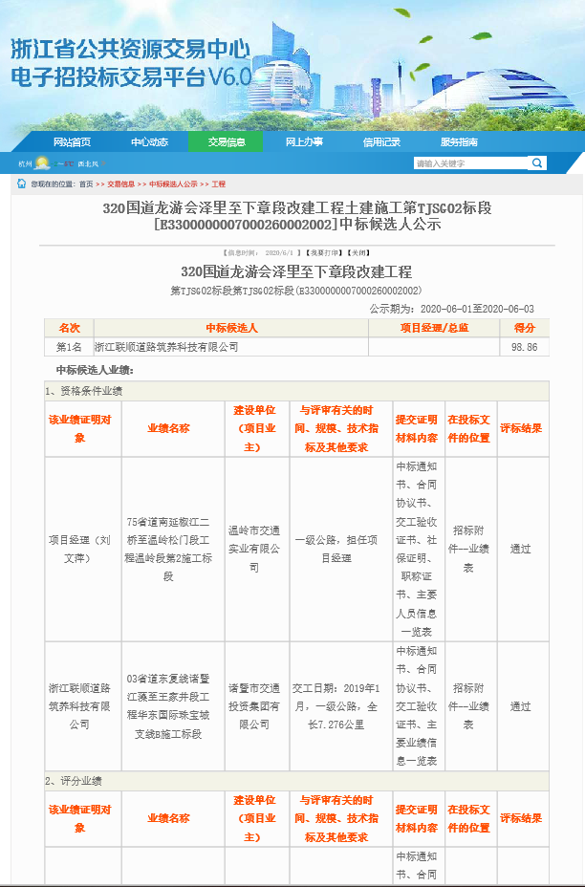Image resolution: width=585 pixels, height=887 pixels.
Task: Click 中标候选人公示 breadcrumb link
Action: click(x=173, y=184)
